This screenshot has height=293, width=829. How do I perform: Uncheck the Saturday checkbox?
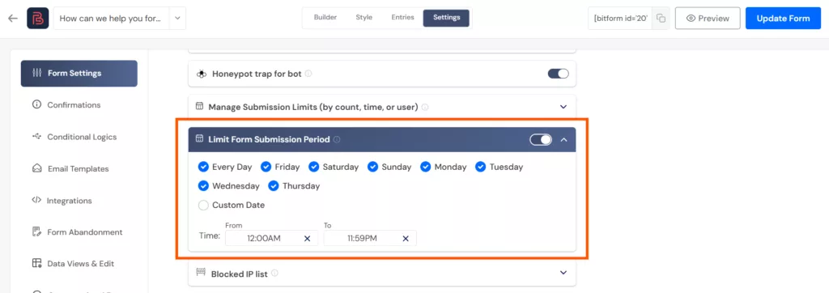click(x=314, y=167)
